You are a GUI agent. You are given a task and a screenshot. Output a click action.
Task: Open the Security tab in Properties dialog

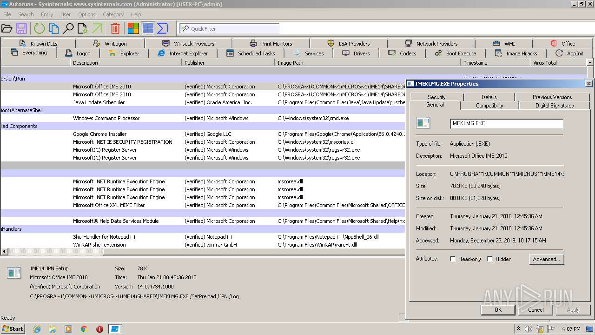[x=436, y=97]
